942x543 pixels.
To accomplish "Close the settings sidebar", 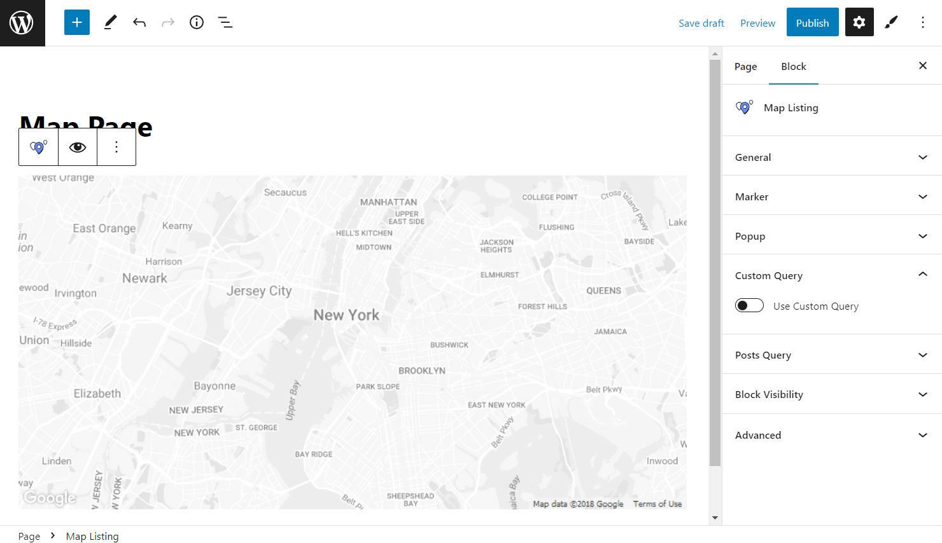I will [x=923, y=65].
